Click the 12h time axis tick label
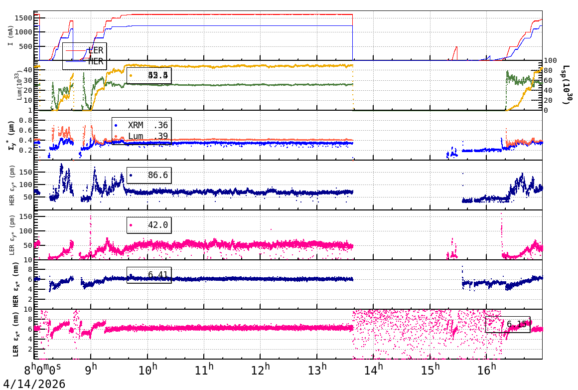 tap(260, 370)
